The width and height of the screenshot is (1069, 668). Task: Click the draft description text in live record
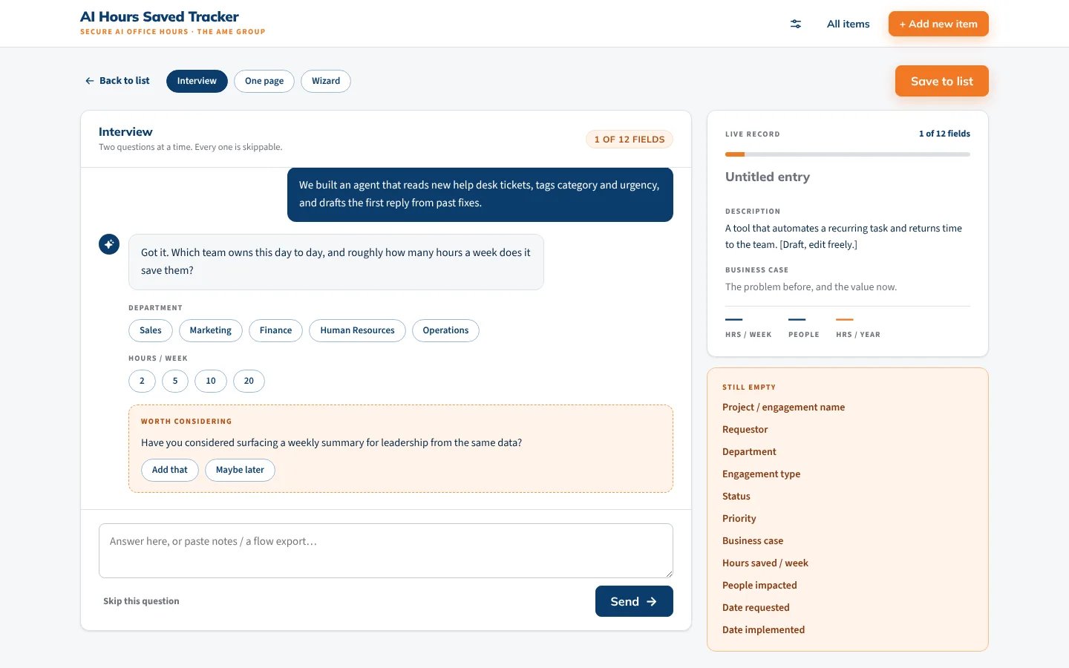pos(843,237)
